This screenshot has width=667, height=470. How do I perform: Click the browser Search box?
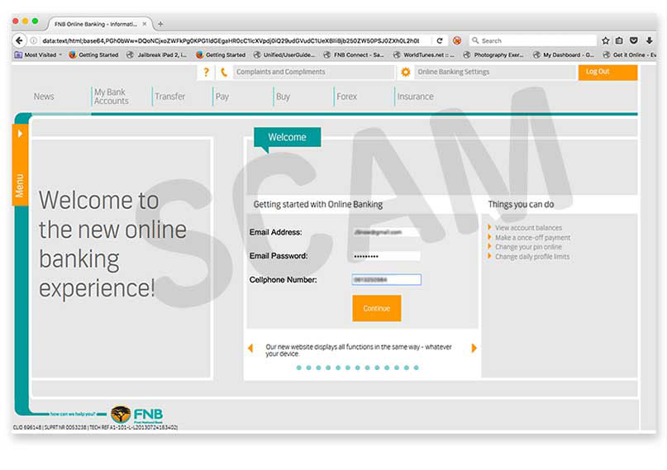pyautogui.click(x=533, y=40)
